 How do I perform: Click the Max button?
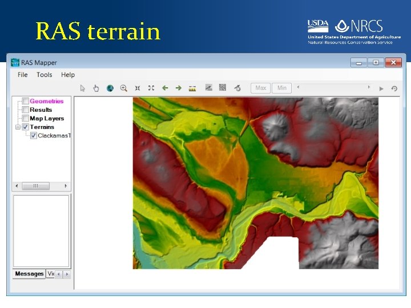pos(260,88)
